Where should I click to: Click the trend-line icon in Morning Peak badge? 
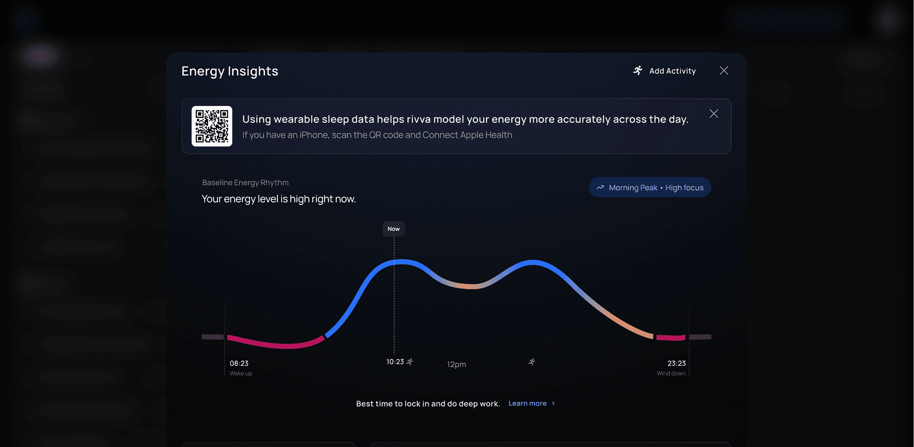tap(600, 187)
